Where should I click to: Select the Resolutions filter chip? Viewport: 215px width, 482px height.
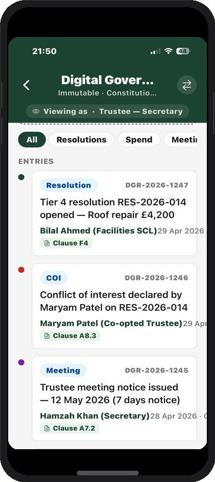point(81,139)
